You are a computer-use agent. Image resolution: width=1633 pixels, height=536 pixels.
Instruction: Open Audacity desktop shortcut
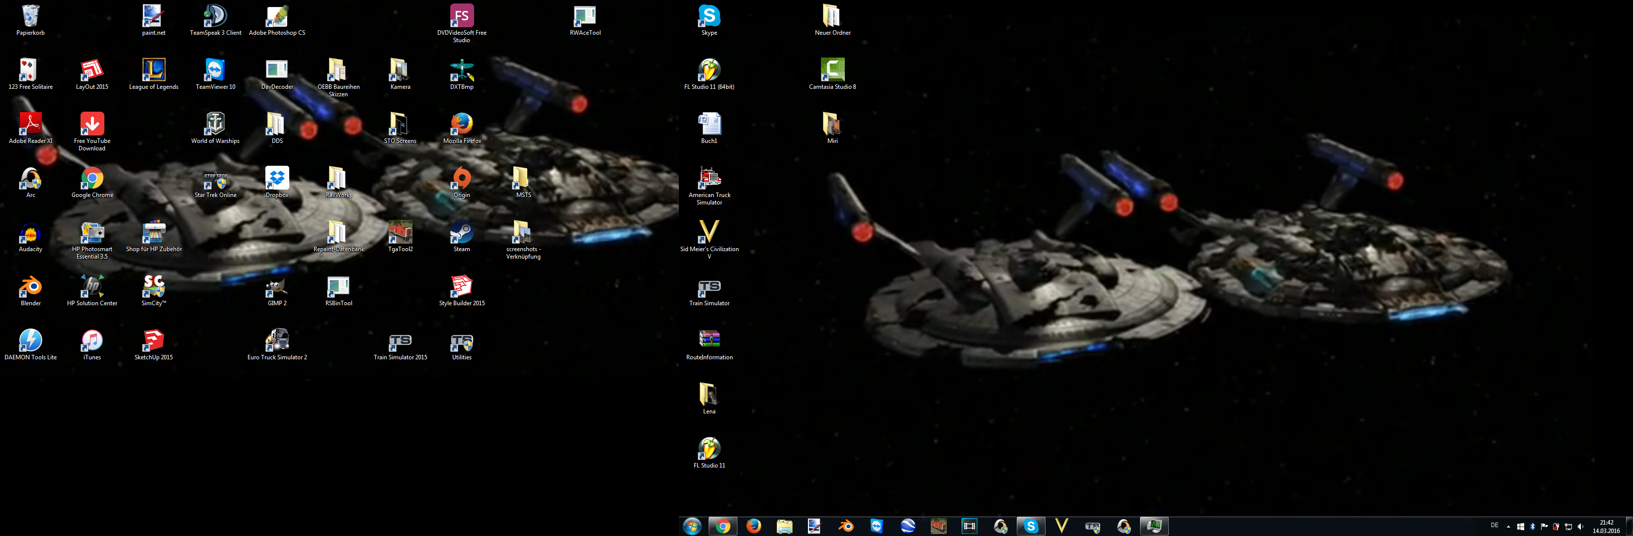click(30, 237)
